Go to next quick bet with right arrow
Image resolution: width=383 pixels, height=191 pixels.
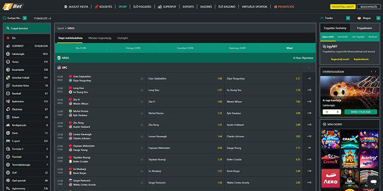tap(376, 71)
